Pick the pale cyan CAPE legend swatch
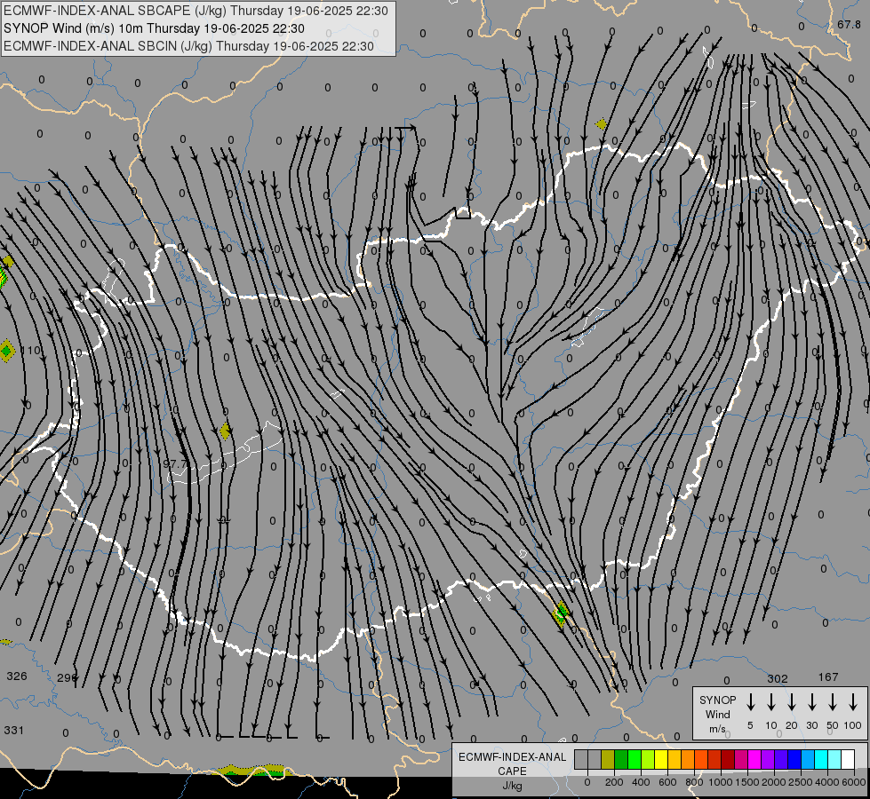The height and width of the screenshot is (799, 870). 835,759
